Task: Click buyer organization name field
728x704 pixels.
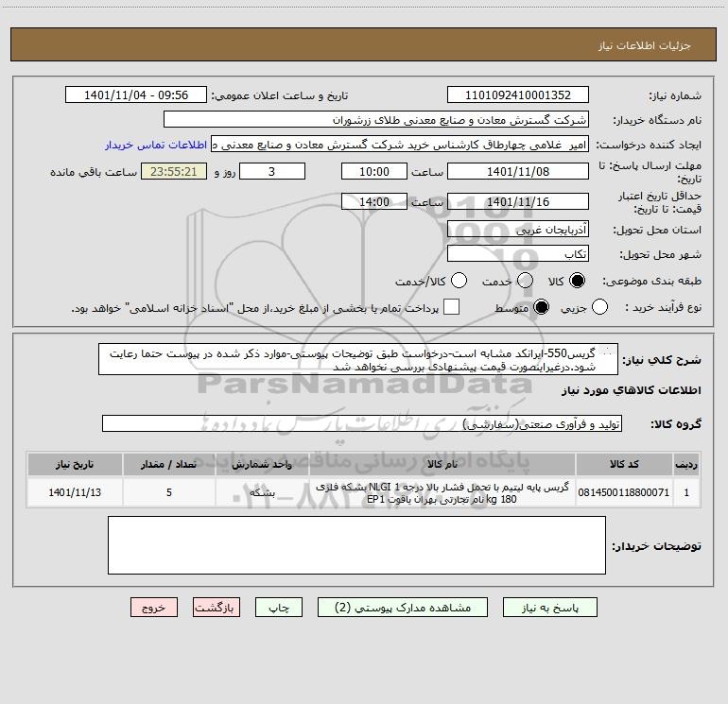Action: [376, 119]
